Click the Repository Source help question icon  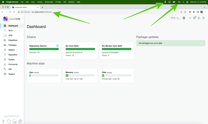(x=57, y=46)
